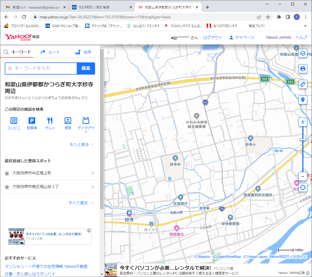Select the distance ruler tool

303,84
